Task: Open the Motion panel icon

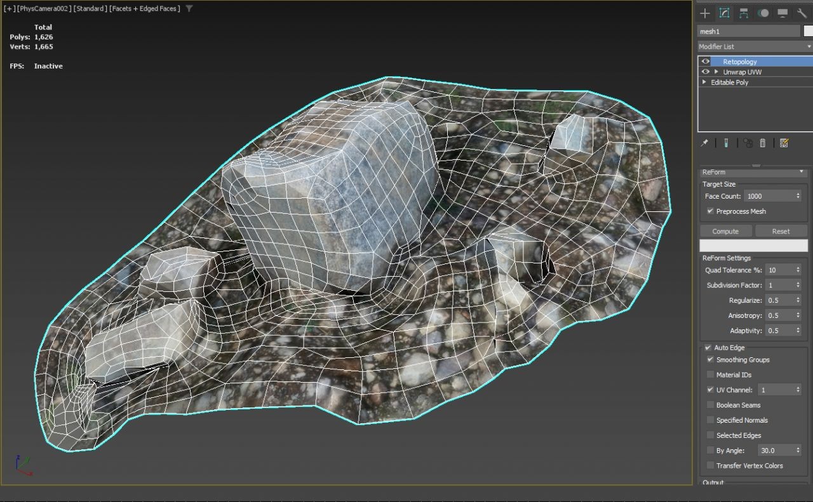Action: pos(763,13)
